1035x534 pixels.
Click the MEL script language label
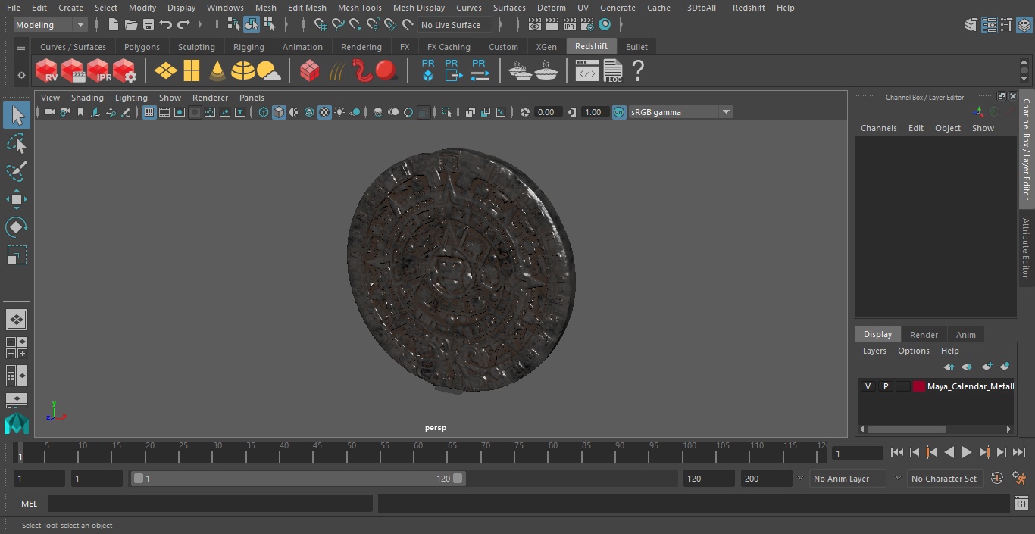point(29,504)
